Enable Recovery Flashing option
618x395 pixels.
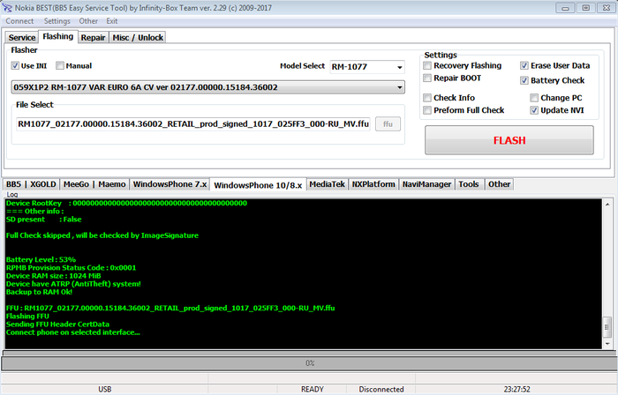pos(427,65)
